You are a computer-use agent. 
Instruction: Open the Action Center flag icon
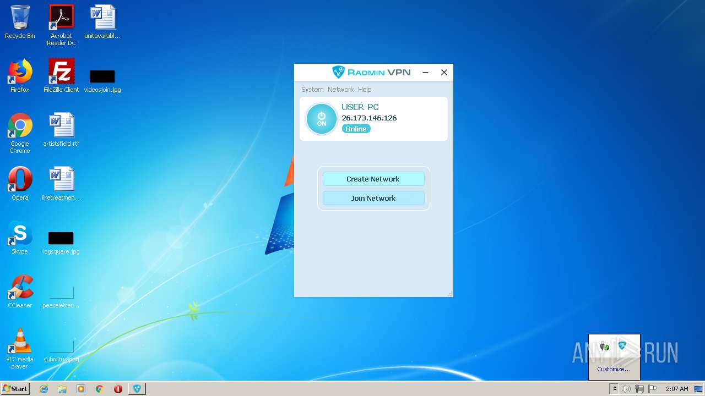click(653, 389)
